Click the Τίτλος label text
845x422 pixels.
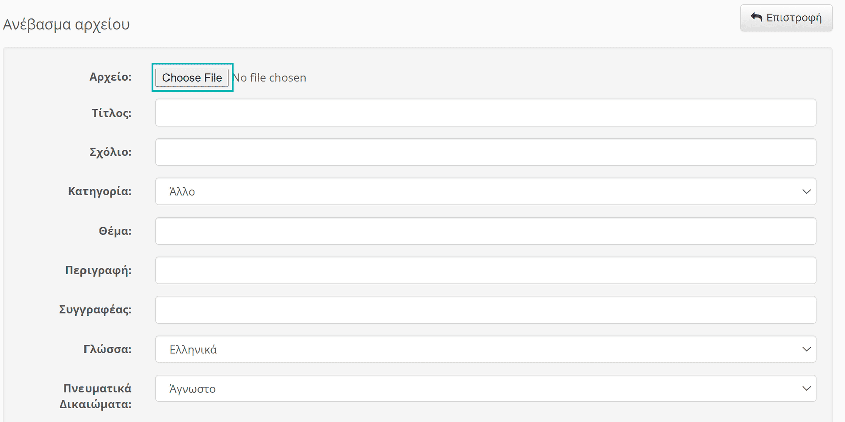point(111,113)
